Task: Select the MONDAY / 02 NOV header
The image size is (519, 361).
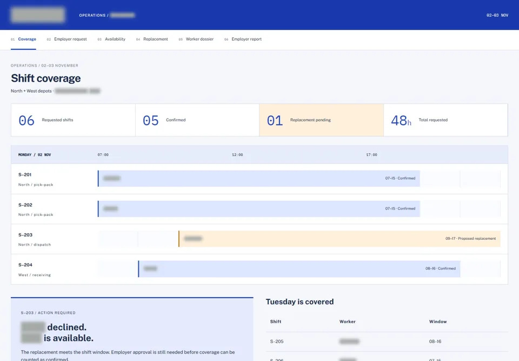Action: click(35, 155)
